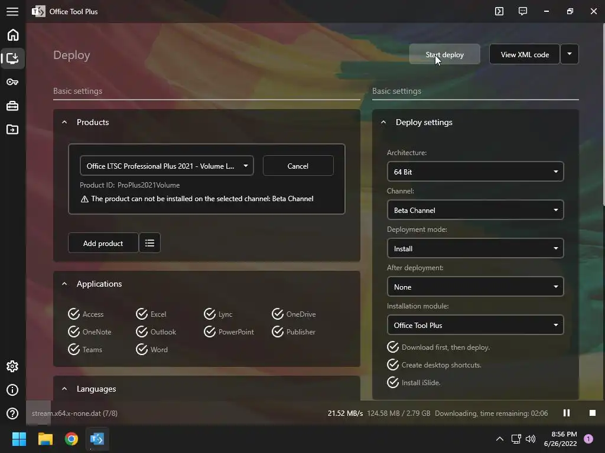
Task: Open the notification badge in the taskbar
Action: [588, 439]
